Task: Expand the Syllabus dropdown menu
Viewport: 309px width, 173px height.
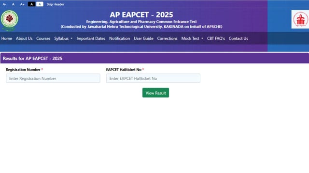Action: pyautogui.click(x=63, y=38)
